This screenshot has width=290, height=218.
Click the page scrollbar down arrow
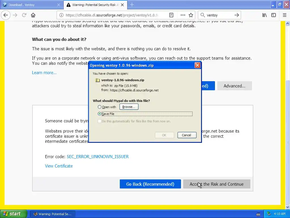[x=288, y=207]
